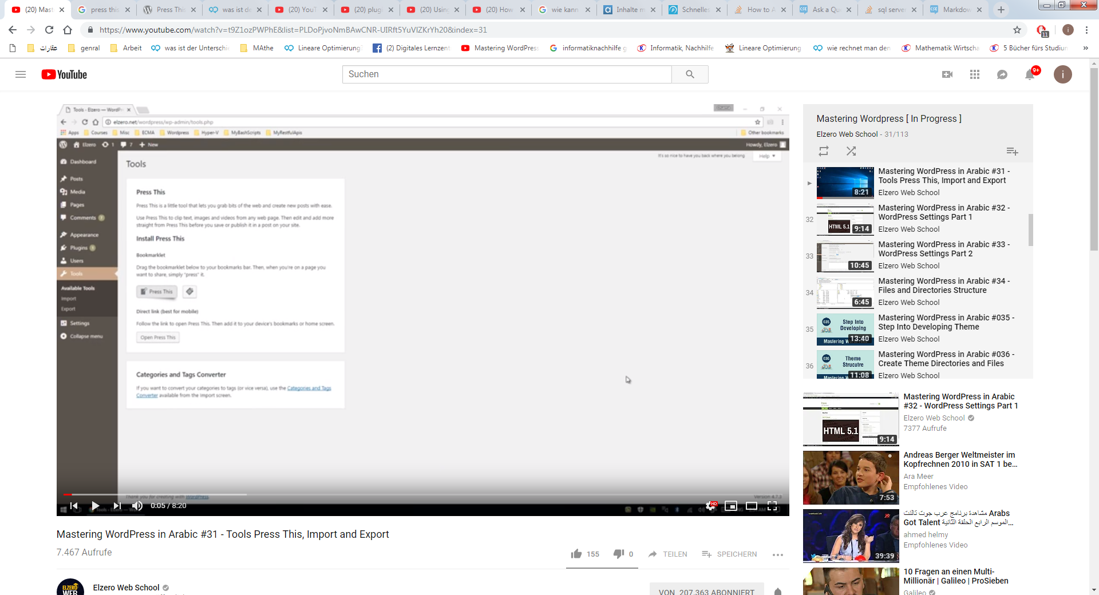The height and width of the screenshot is (595, 1099).
Task: Seek along the video progress bar
Action: pyautogui.click(x=423, y=494)
